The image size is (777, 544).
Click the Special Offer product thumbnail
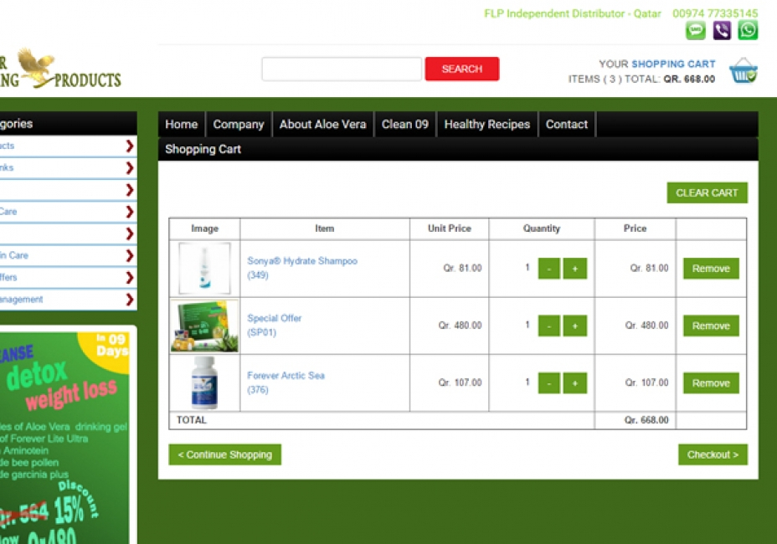tap(204, 326)
